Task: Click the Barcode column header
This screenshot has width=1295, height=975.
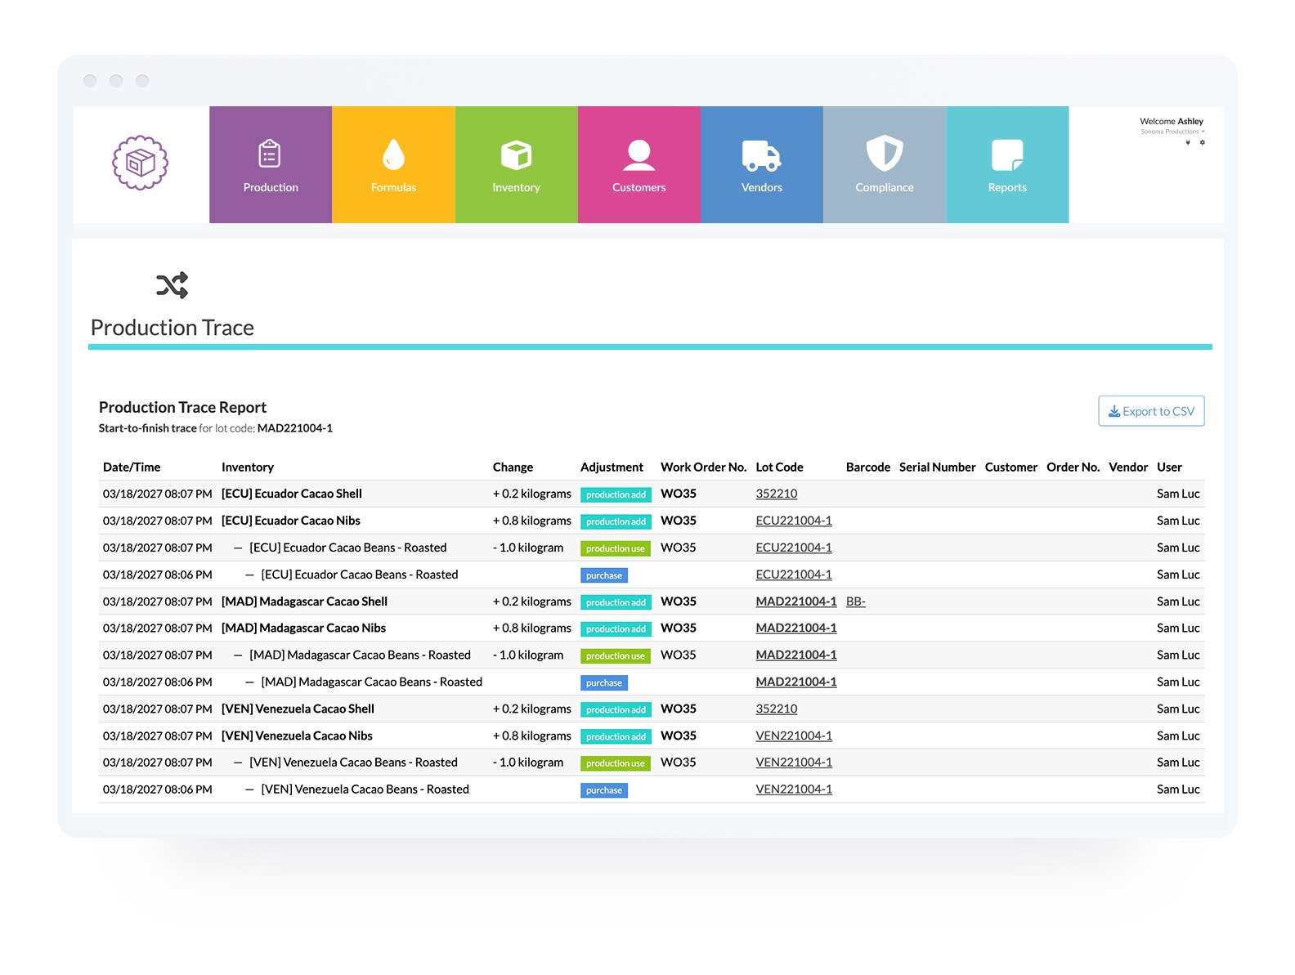Action: [868, 467]
